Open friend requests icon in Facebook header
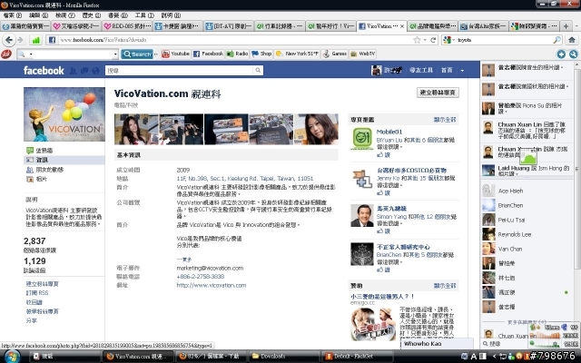The image size is (581, 363). click(x=74, y=71)
